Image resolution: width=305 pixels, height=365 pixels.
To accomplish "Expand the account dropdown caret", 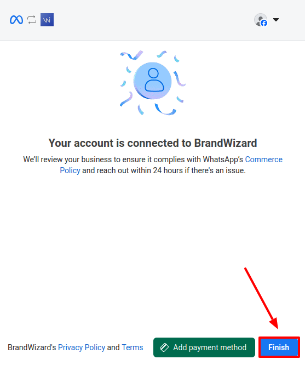I will (x=276, y=20).
